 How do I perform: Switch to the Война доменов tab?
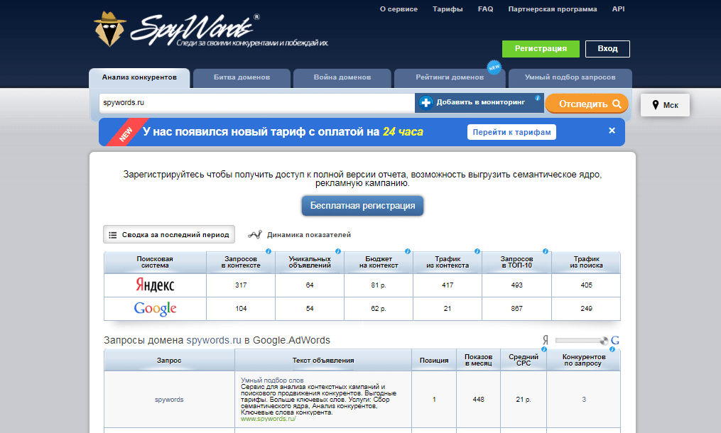pos(342,77)
